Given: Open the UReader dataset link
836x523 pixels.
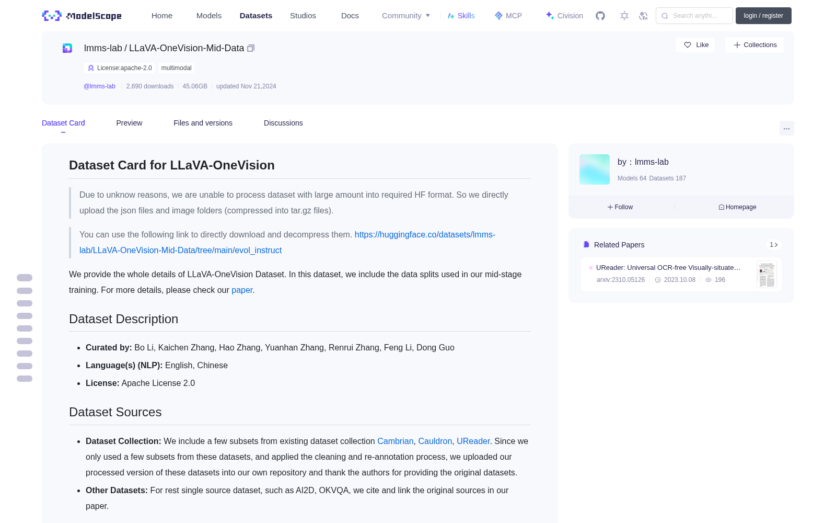Looking at the screenshot, I should coord(473,441).
